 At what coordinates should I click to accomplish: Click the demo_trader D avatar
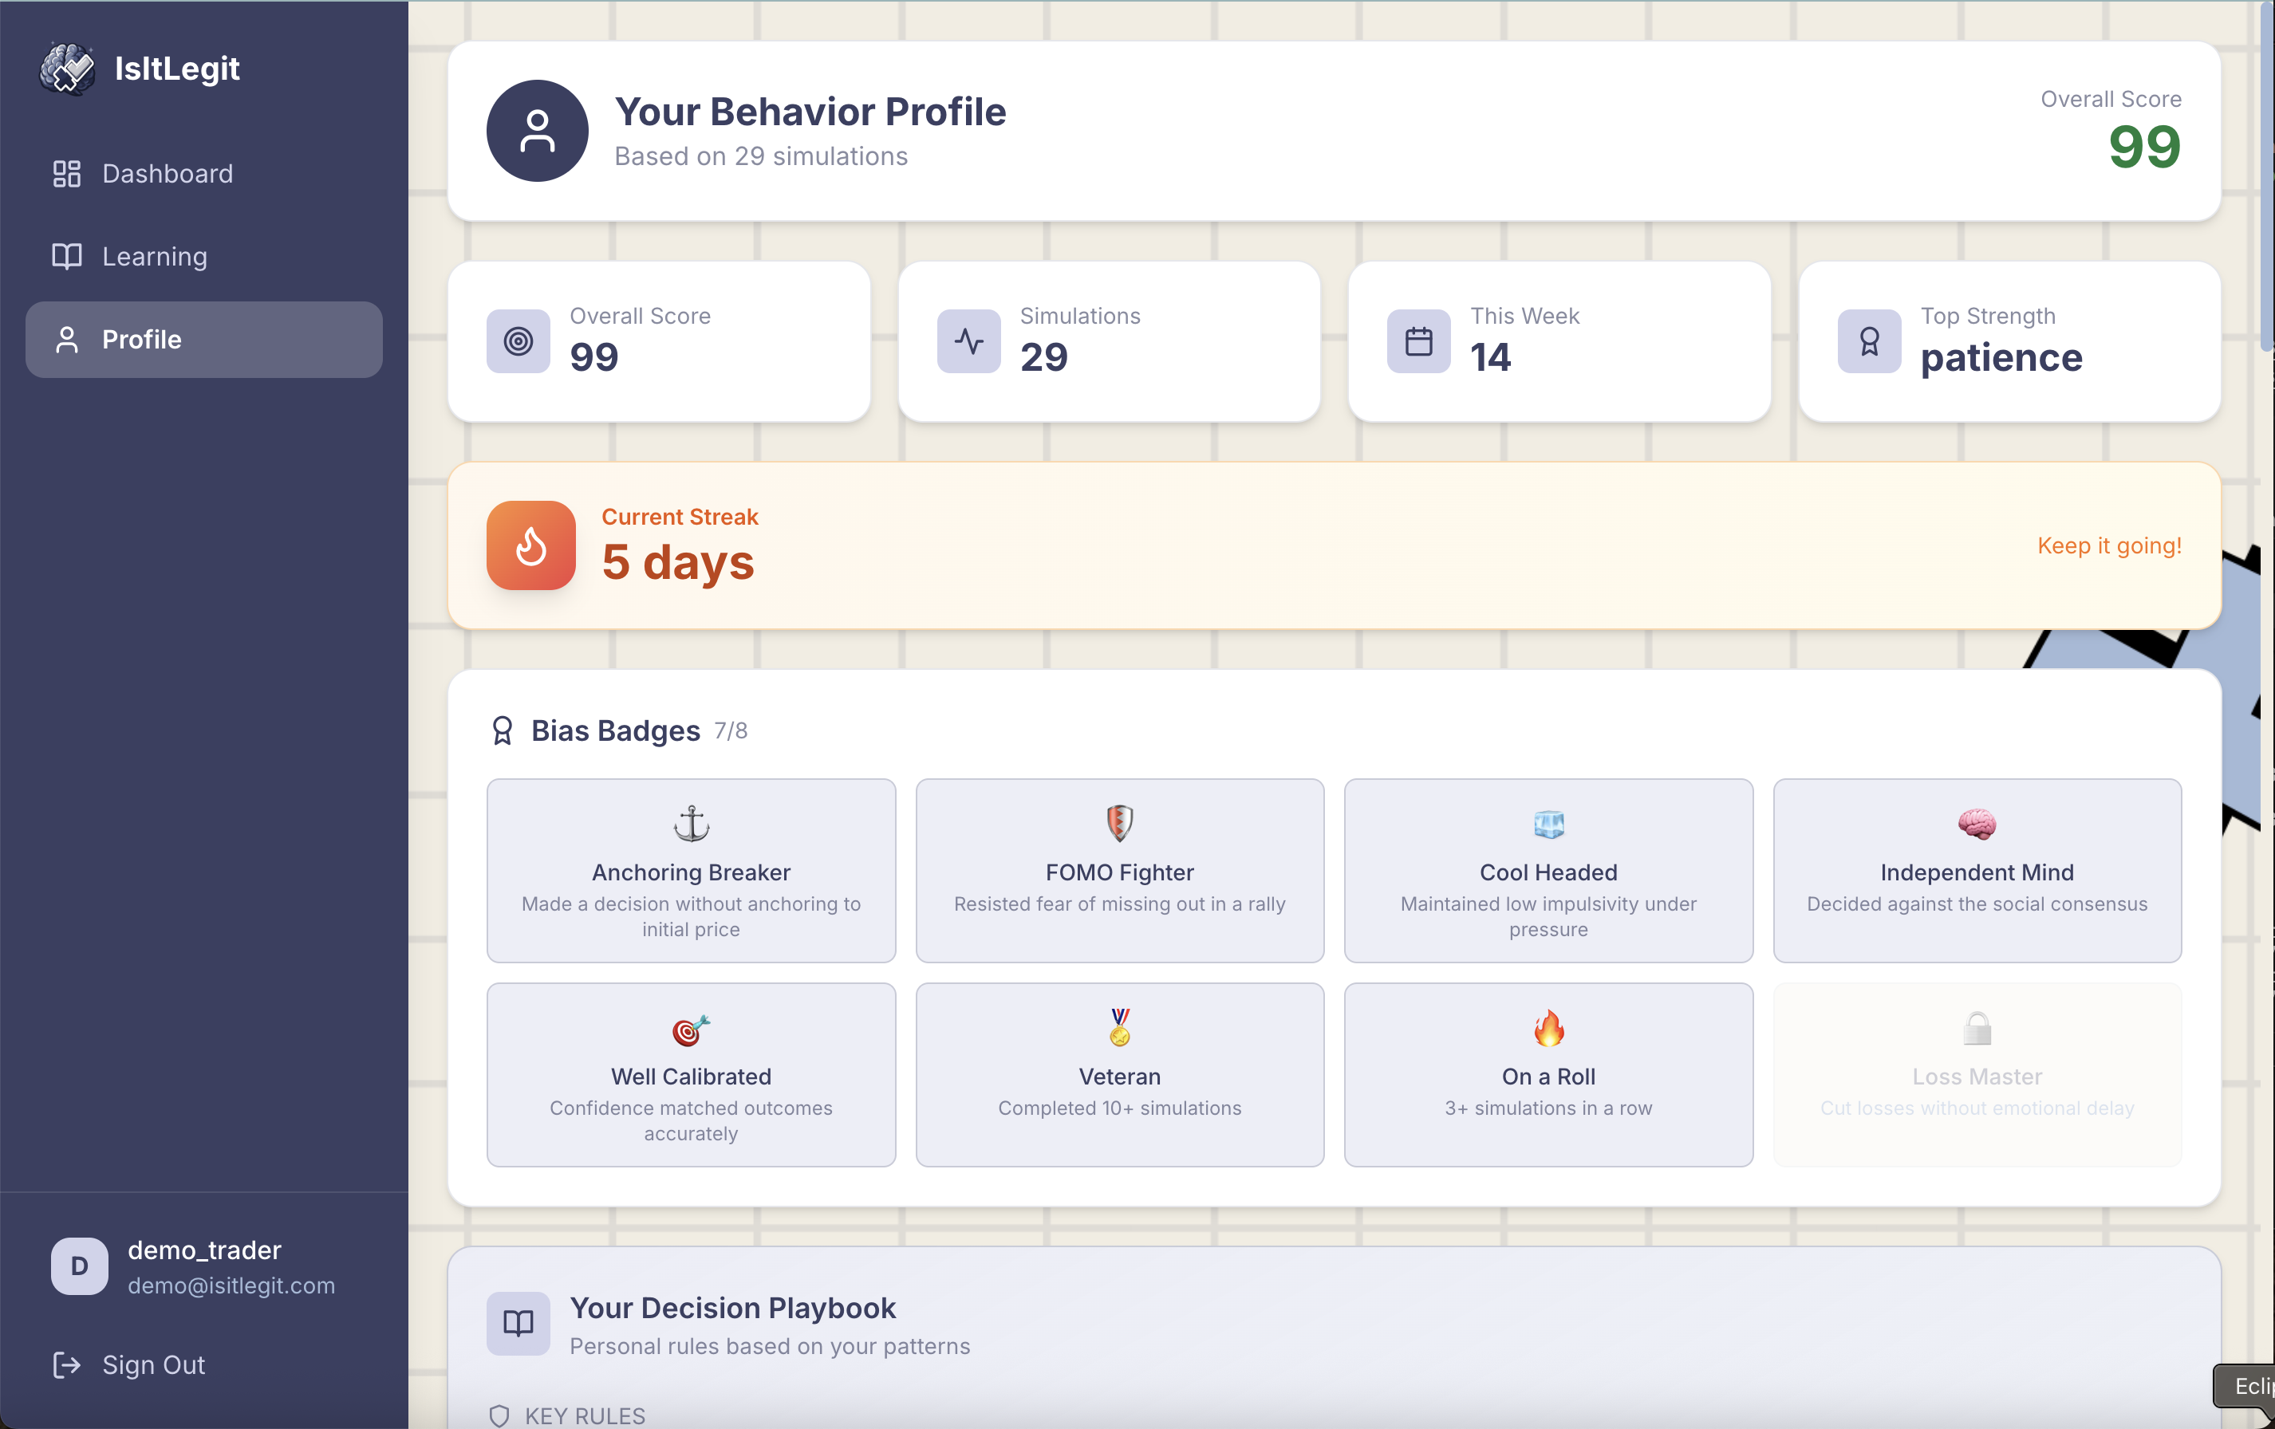(79, 1266)
